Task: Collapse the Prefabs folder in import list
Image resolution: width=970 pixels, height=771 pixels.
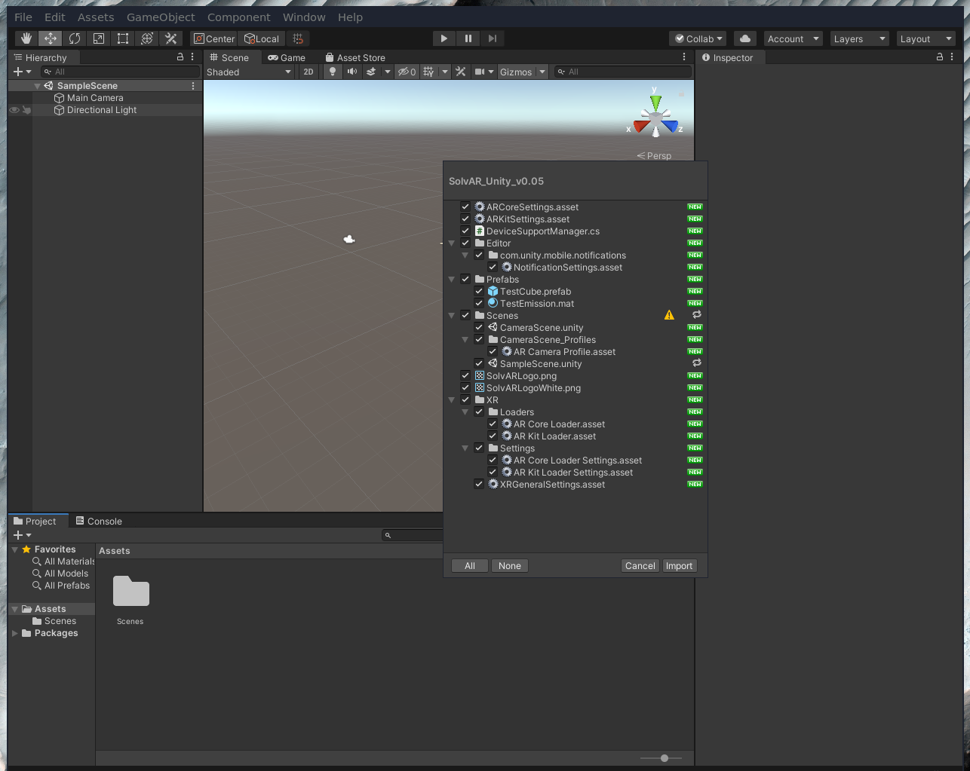Action: 452,280
